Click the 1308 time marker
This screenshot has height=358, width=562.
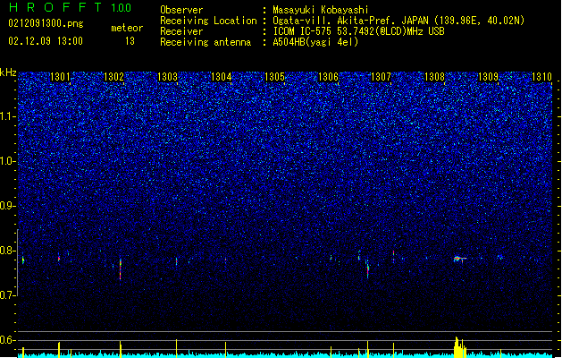[434, 76]
